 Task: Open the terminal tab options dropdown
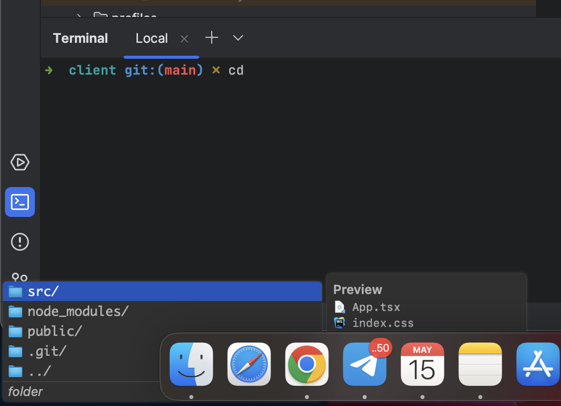[238, 38]
